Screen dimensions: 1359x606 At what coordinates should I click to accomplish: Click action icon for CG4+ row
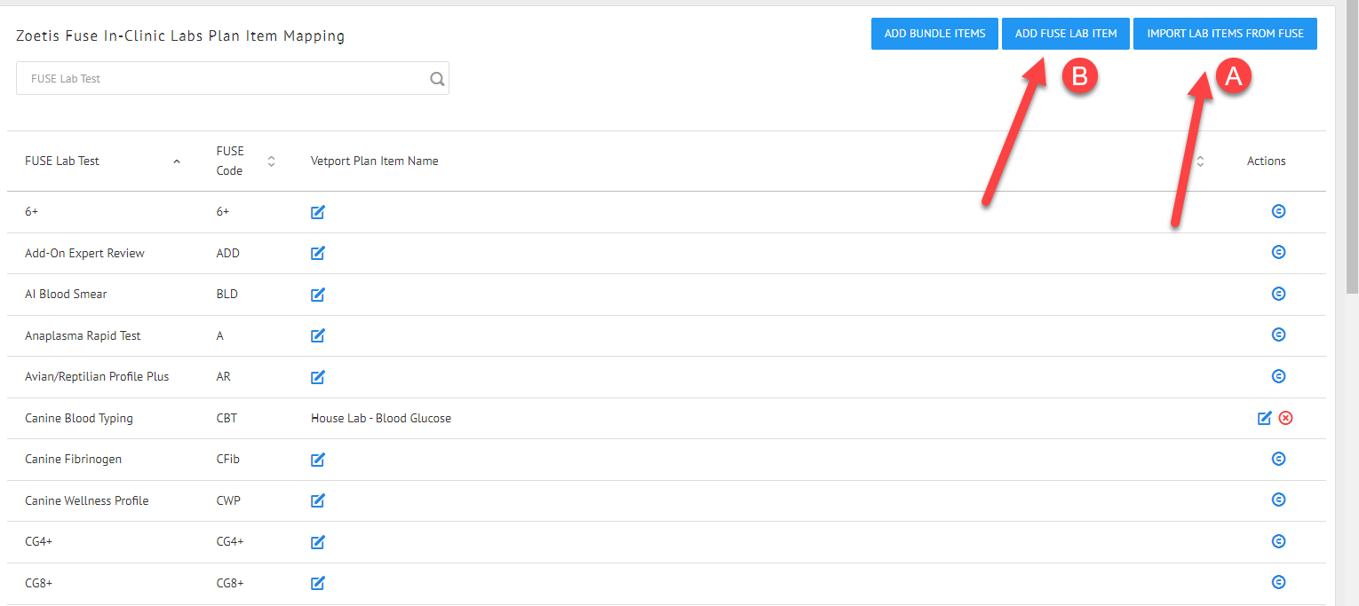coord(1279,541)
